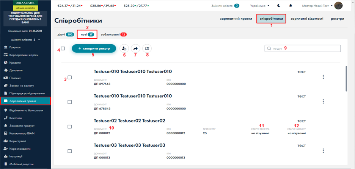This screenshot has height=169, width=355.
Task: Click the add employee icon in toolbar
Action: [x=124, y=49]
